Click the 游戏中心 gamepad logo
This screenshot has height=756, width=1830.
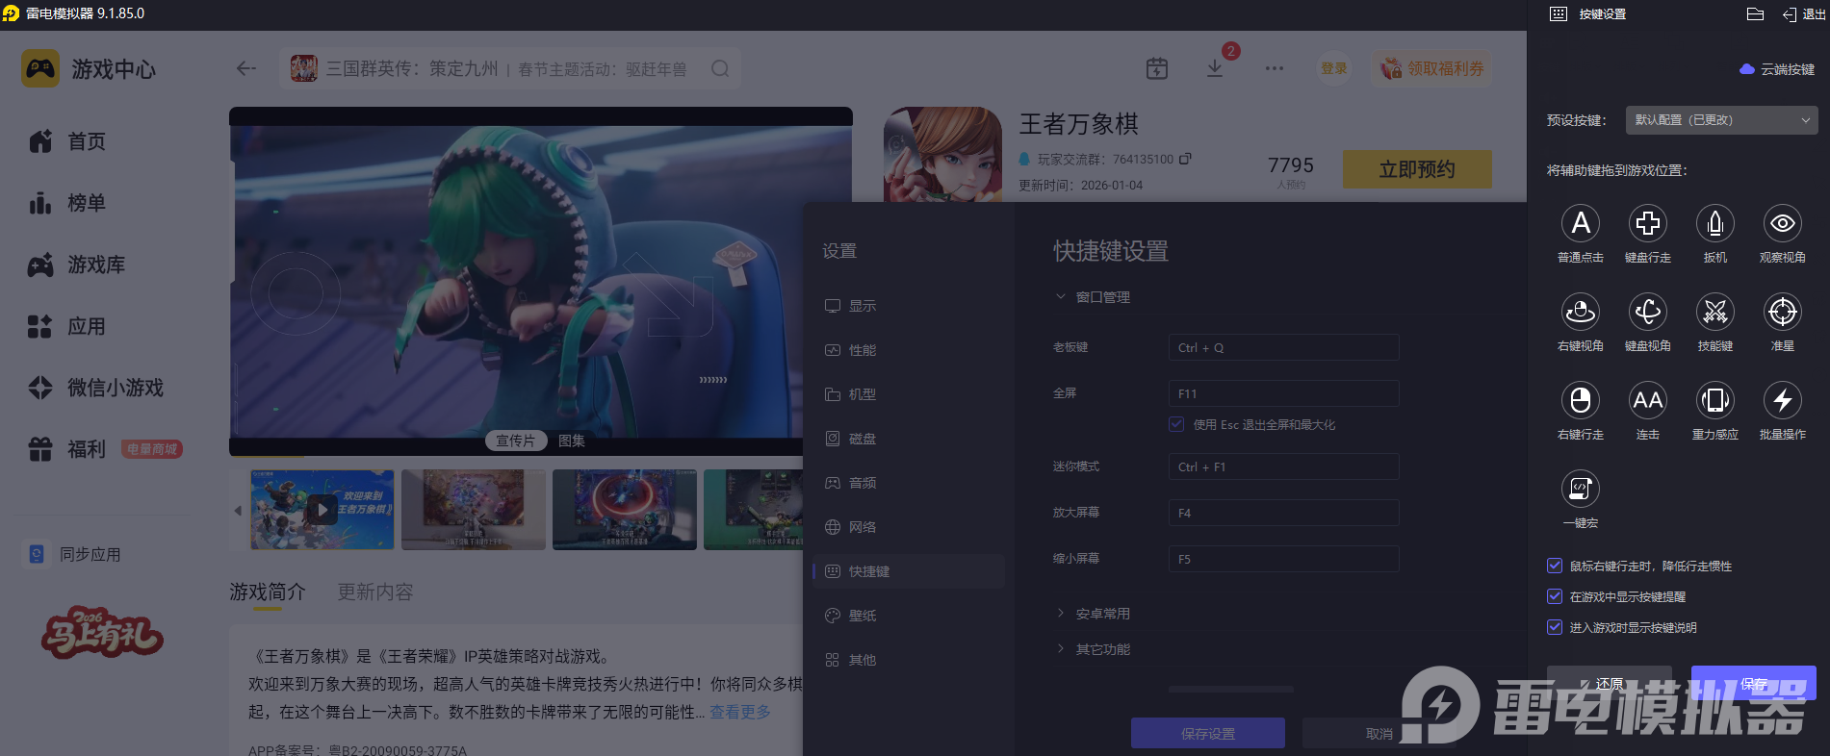40,69
